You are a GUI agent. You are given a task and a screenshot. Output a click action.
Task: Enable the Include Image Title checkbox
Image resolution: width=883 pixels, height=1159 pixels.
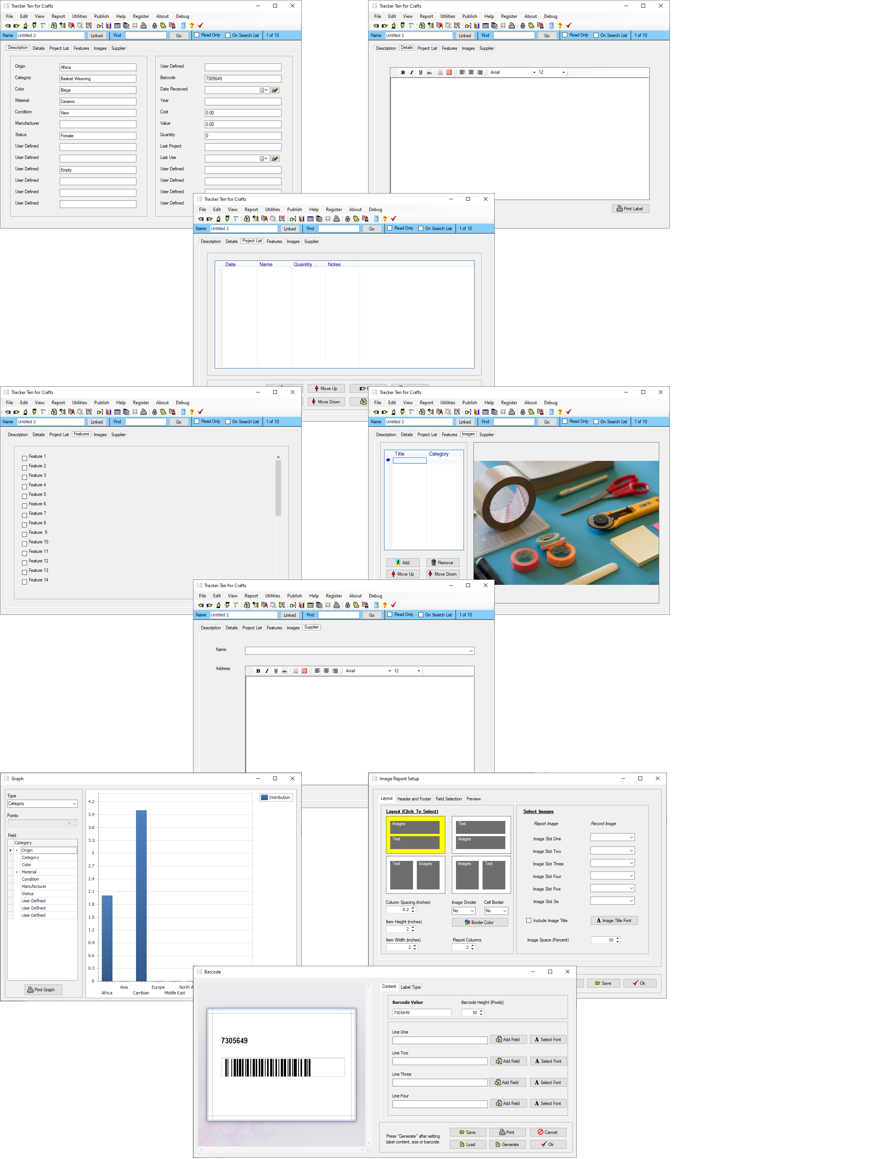tap(529, 920)
